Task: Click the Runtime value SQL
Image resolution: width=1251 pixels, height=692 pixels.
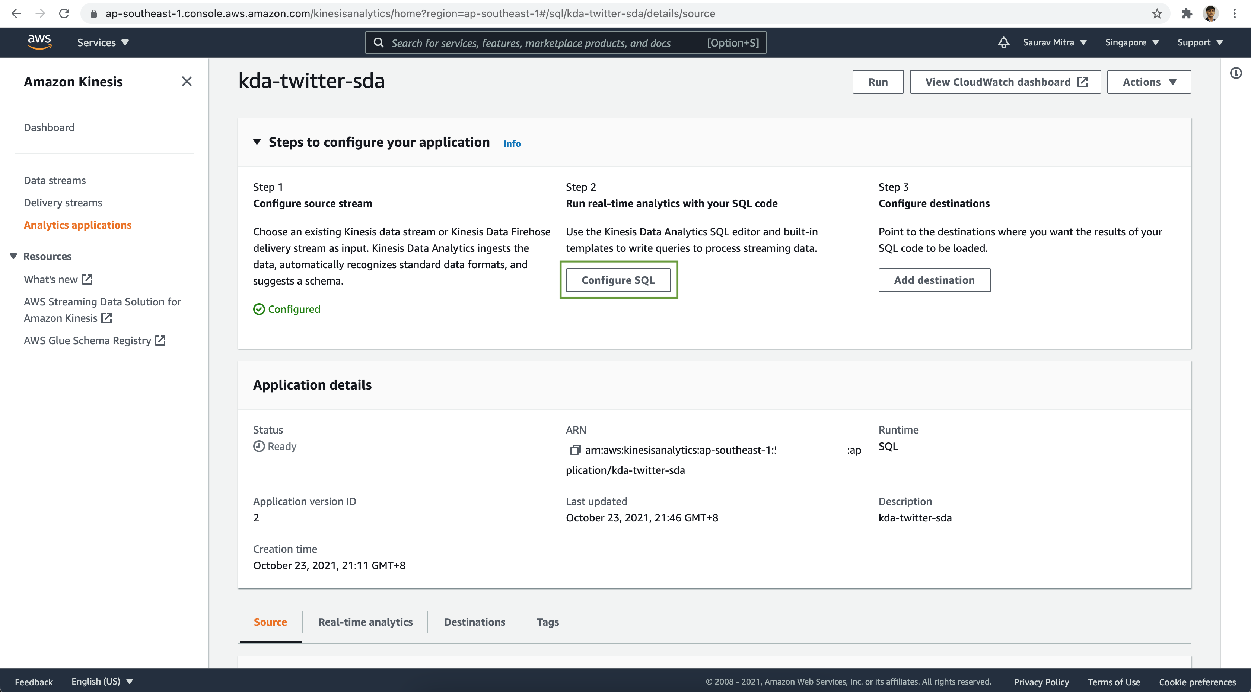Action: (x=888, y=446)
